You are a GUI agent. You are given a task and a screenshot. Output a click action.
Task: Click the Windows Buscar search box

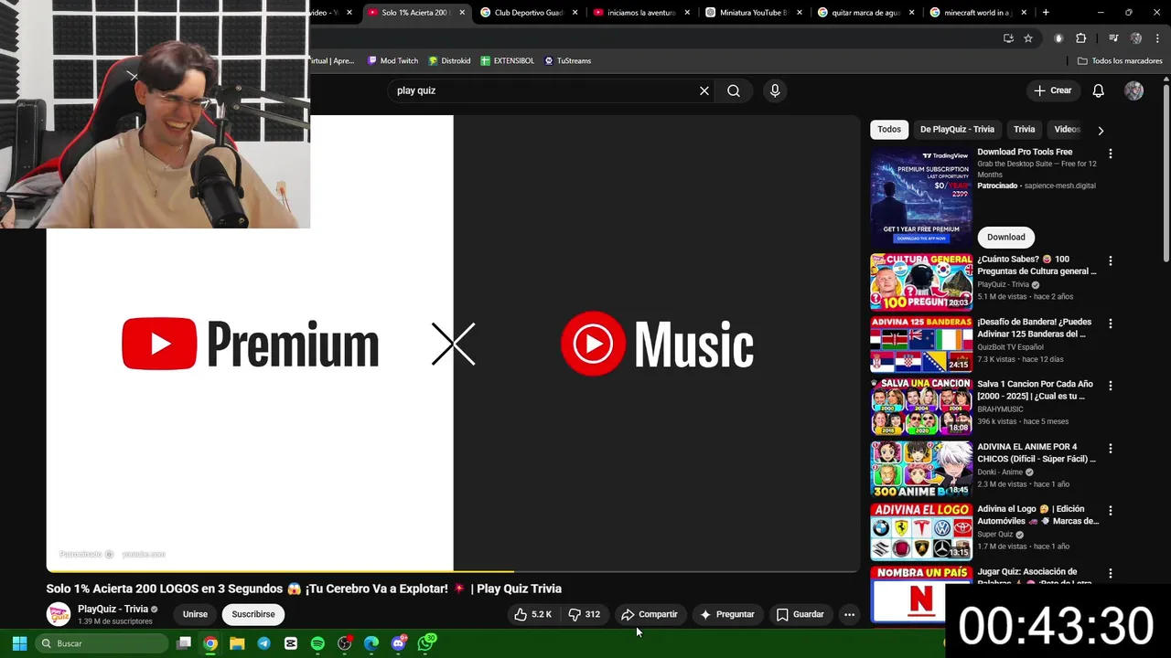[102, 643]
